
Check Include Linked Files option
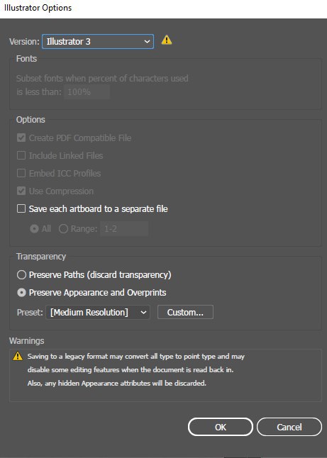(21, 155)
